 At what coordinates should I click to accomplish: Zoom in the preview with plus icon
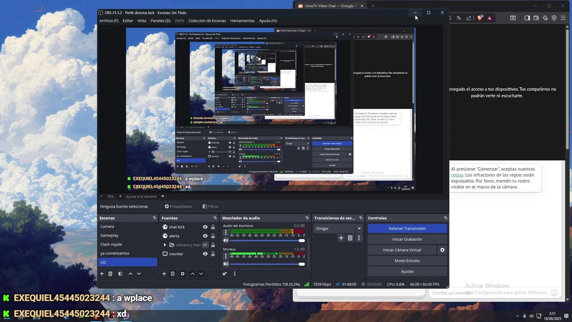pyautogui.click(x=120, y=196)
